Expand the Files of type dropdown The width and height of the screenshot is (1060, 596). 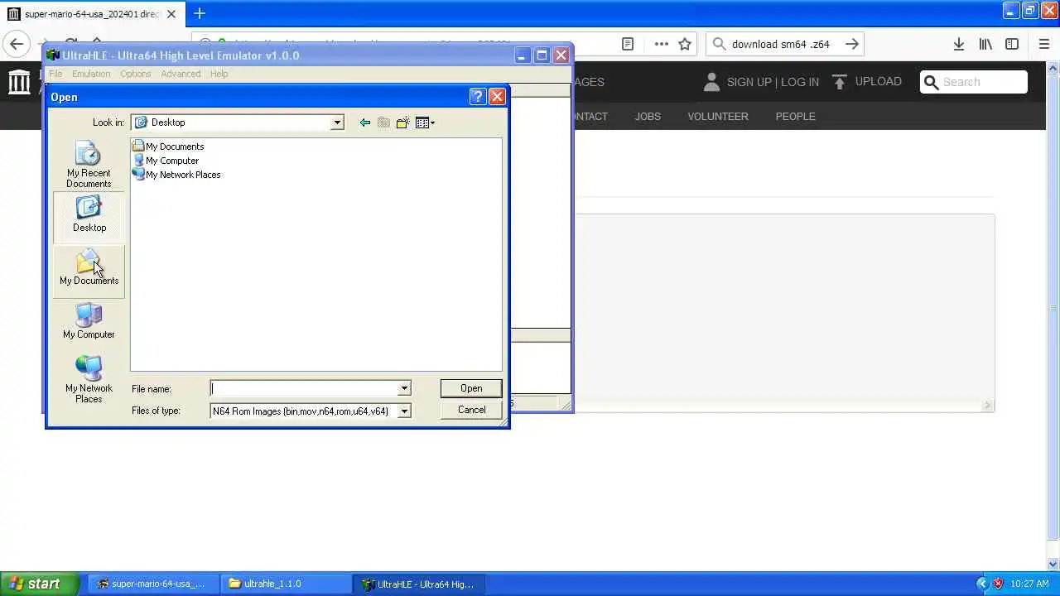(404, 411)
